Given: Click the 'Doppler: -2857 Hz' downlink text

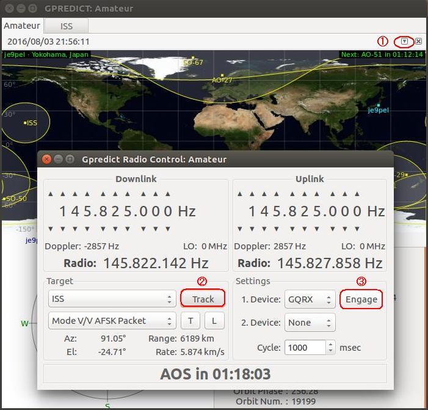Looking at the screenshot, I should coord(82,246).
